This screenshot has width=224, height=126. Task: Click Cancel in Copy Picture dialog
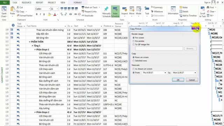[x=192, y=80]
